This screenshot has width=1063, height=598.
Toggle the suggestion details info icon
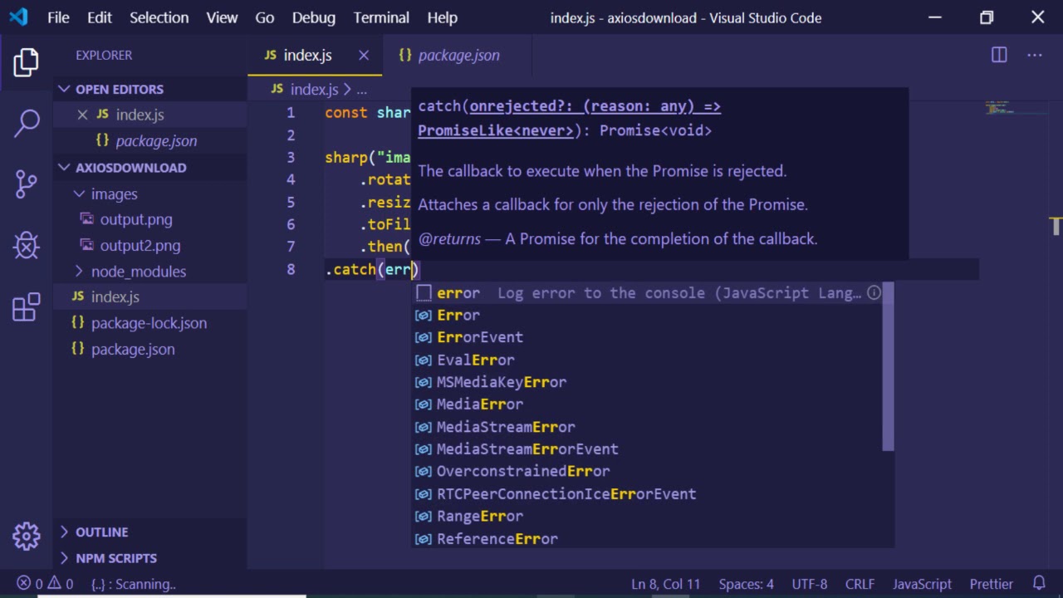(874, 292)
